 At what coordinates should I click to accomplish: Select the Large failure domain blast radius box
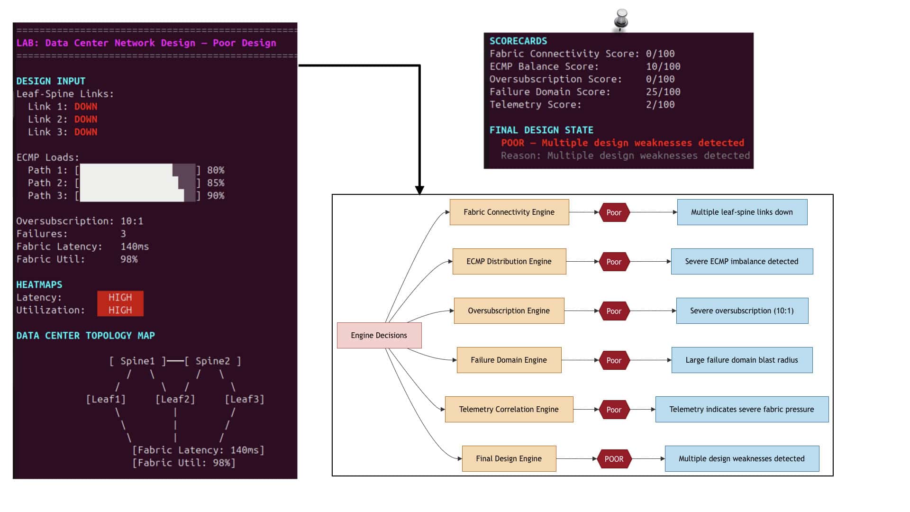coord(742,360)
